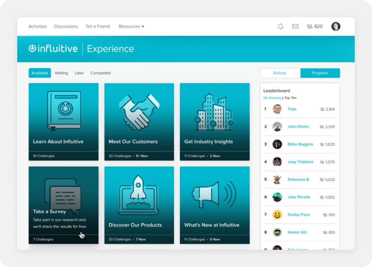
Task: Click the '7 Challenges' footer text
Action: (x=43, y=239)
